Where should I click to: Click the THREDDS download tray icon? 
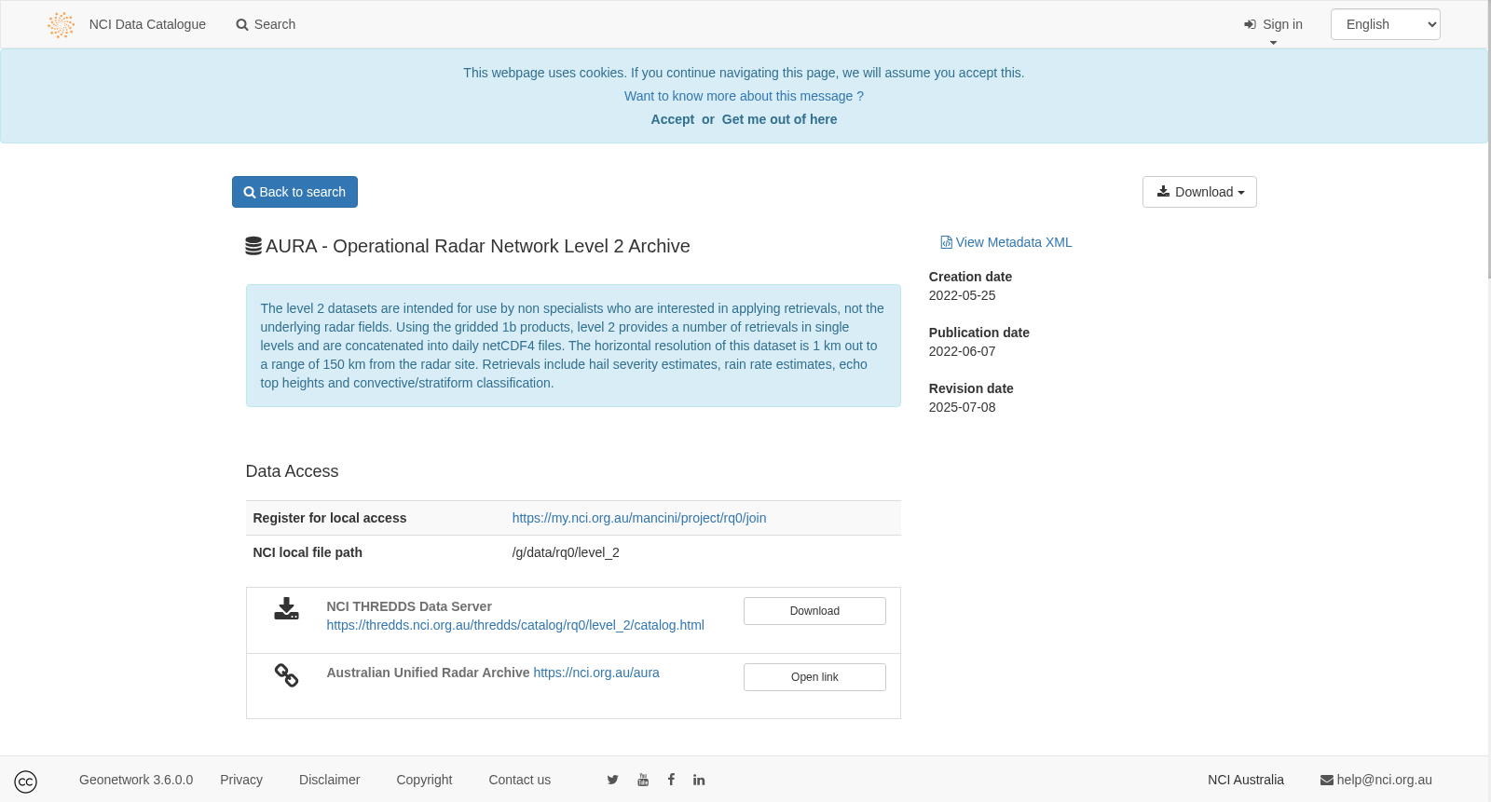click(x=286, y=608)
